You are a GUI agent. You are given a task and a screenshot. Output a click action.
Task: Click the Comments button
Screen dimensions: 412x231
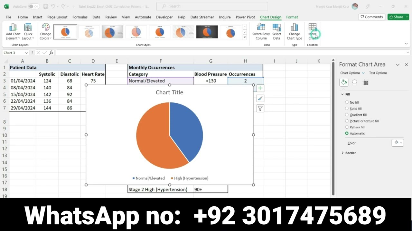coord(372,17)
